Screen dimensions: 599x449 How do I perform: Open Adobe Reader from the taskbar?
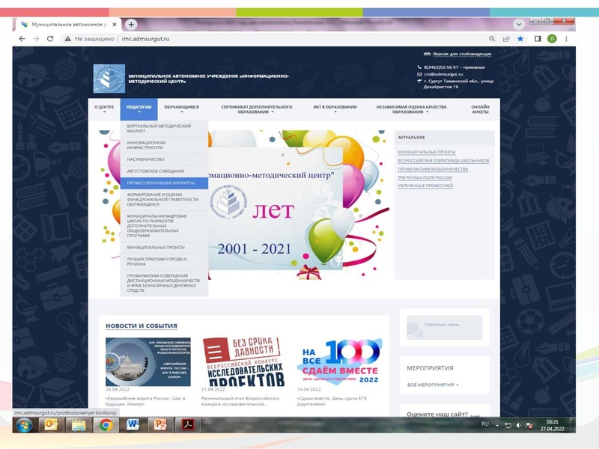pos(185,424)
